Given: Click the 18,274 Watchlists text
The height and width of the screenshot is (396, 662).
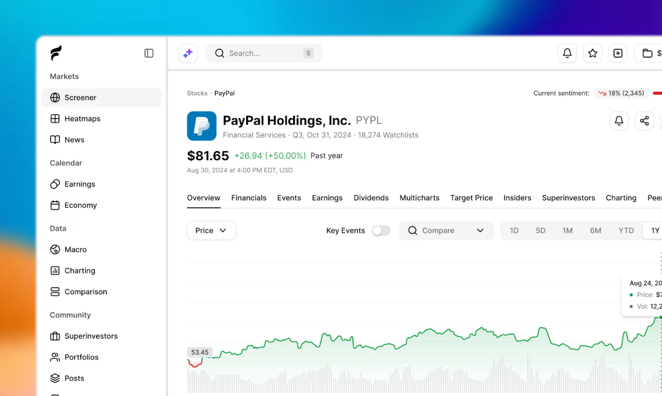Looking at the screenshot, I should click(x=388, y=135).
